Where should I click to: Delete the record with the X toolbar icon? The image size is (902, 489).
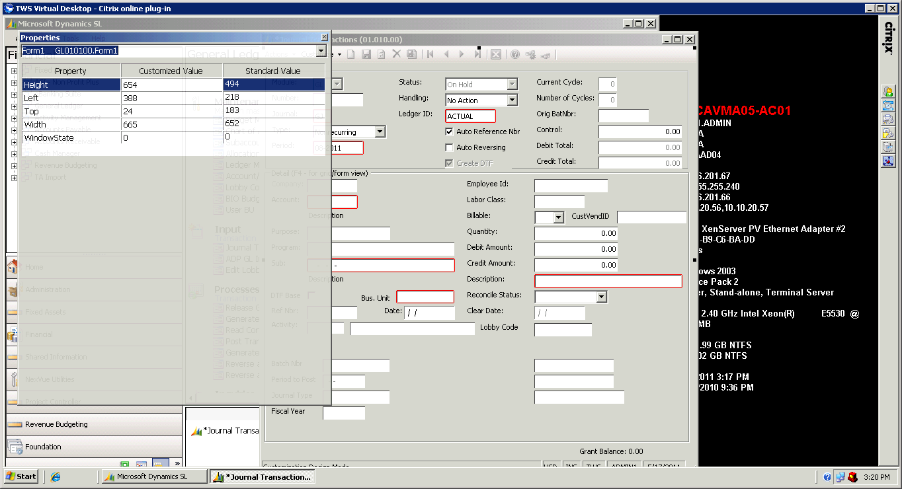point(396,54)
